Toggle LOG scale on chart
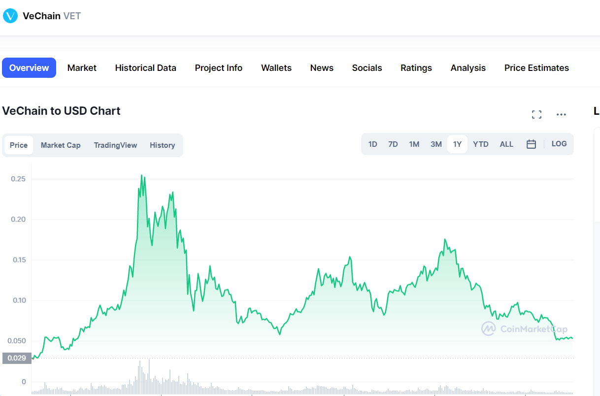 559,144
